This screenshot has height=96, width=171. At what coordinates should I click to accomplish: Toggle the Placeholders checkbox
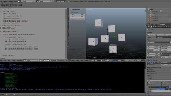(148, 85)
